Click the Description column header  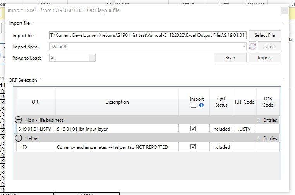click(117, 102)
